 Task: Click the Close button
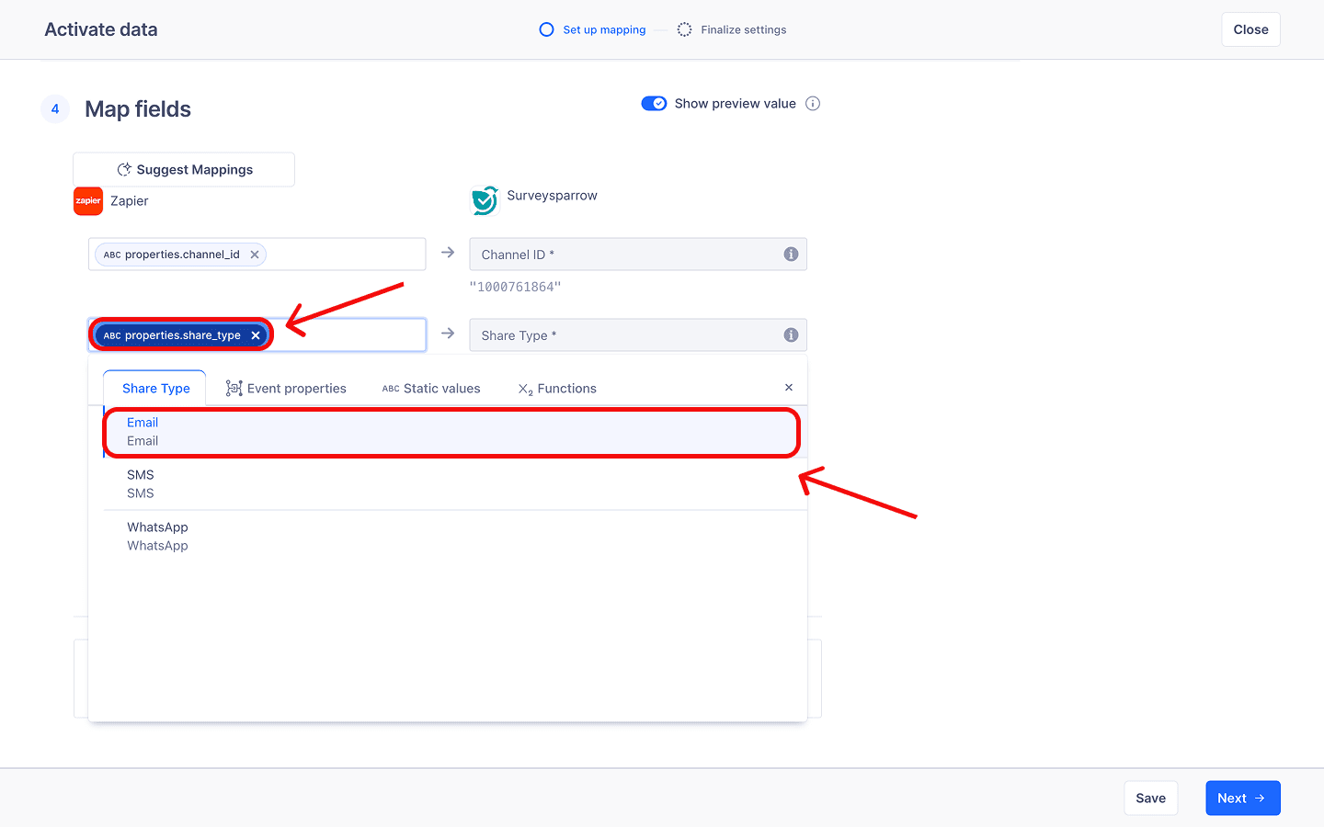pos(1250,29)
